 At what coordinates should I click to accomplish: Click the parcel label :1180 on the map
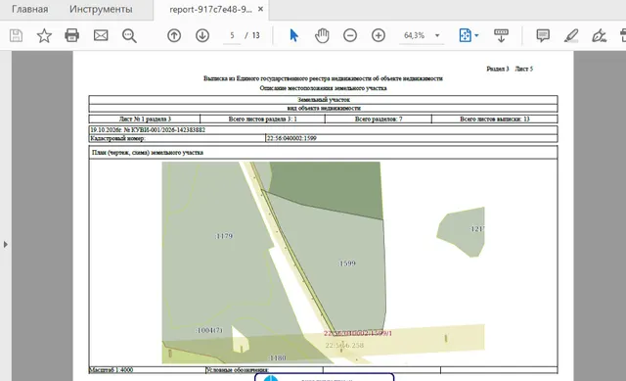[x=277, y=357]
